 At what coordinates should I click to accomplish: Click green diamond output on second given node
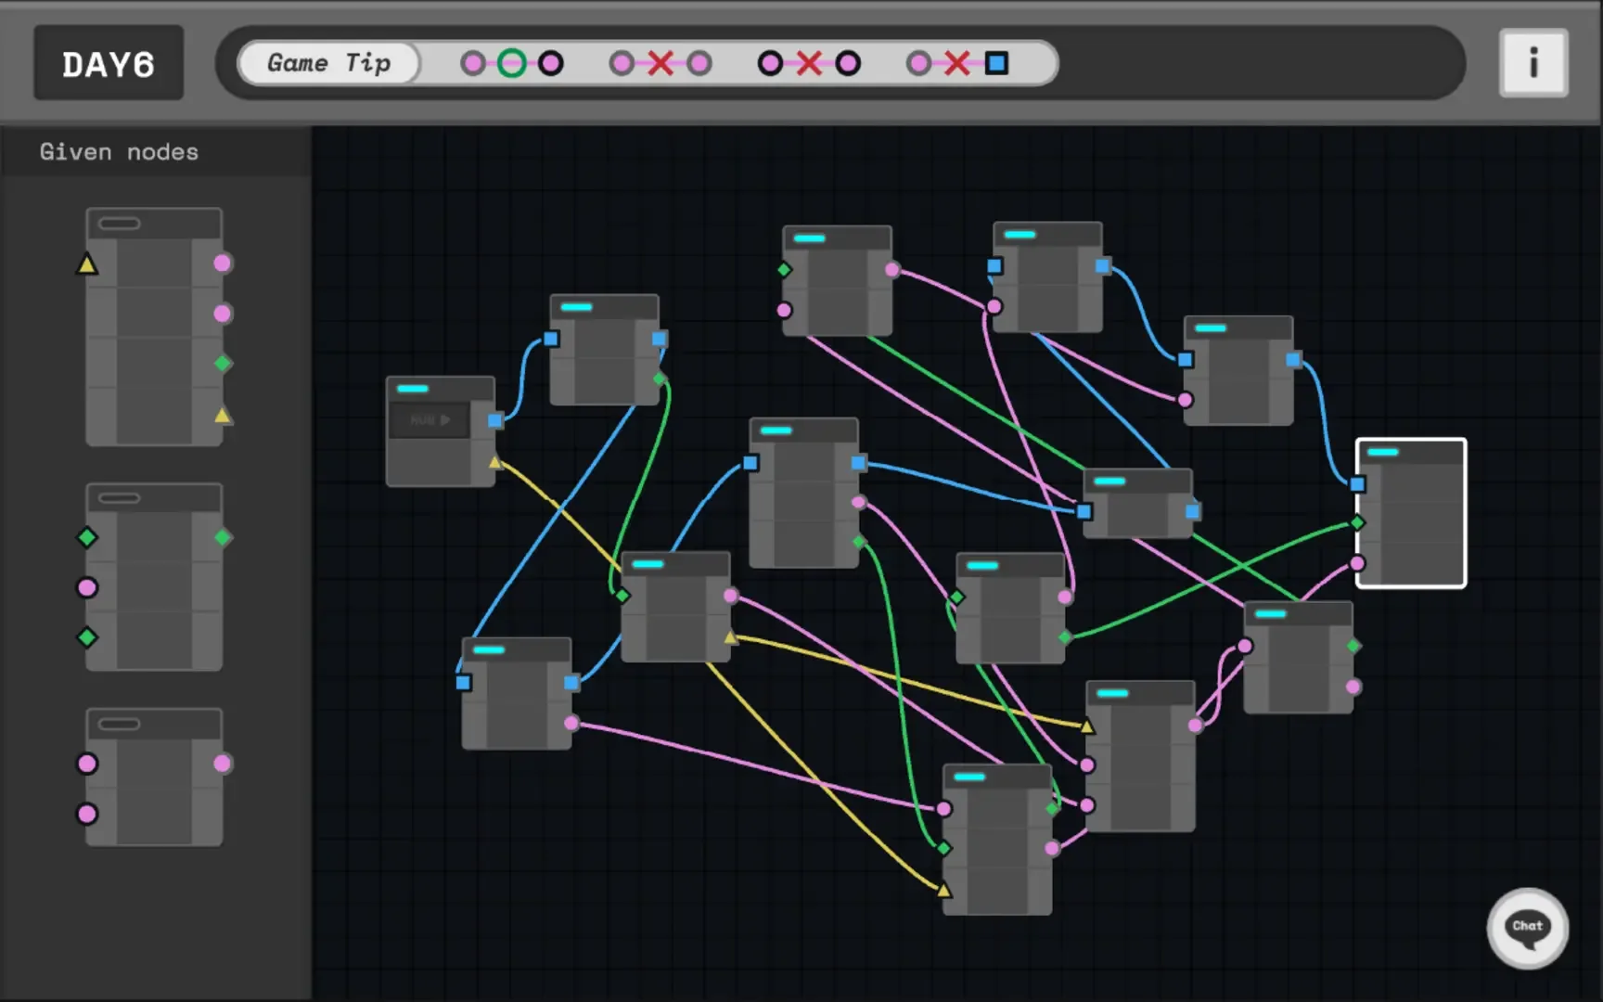tap(223, 537)
